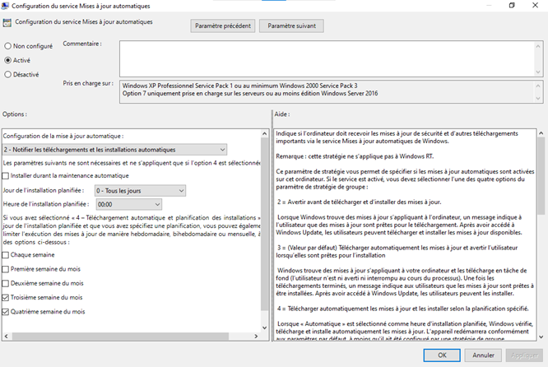Go to Paramètre suivant
The image size is (548, 367).
click(x=291, y=26)
